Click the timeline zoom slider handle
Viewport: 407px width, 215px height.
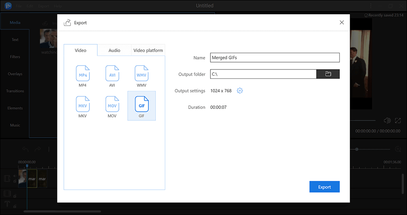pos(357,150)
